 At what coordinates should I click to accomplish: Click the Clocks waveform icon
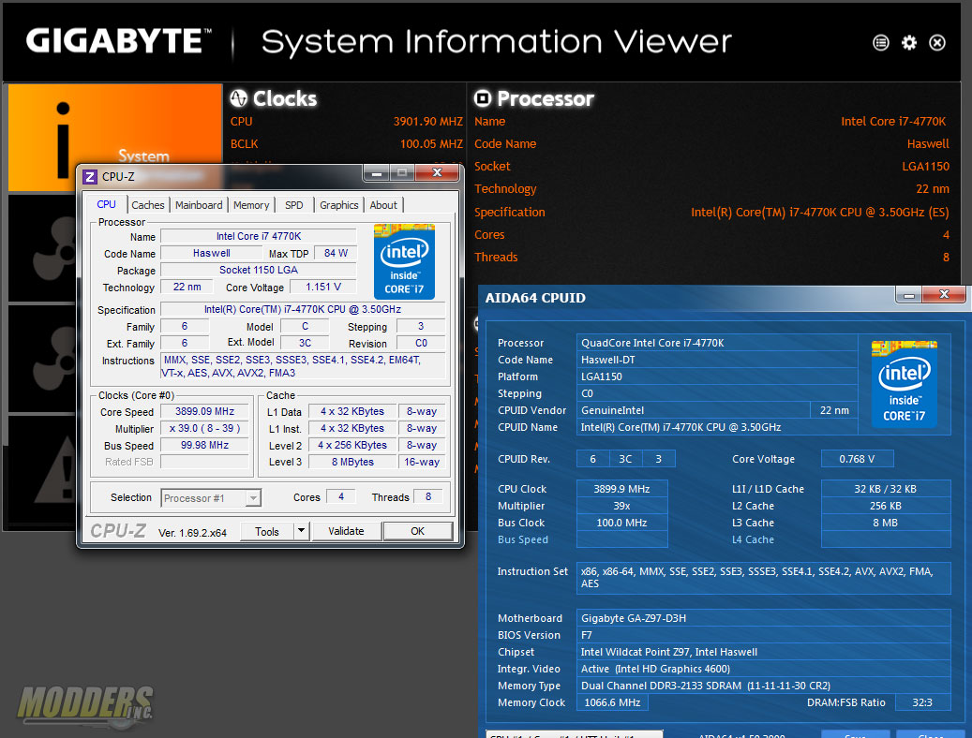(239, 98)
